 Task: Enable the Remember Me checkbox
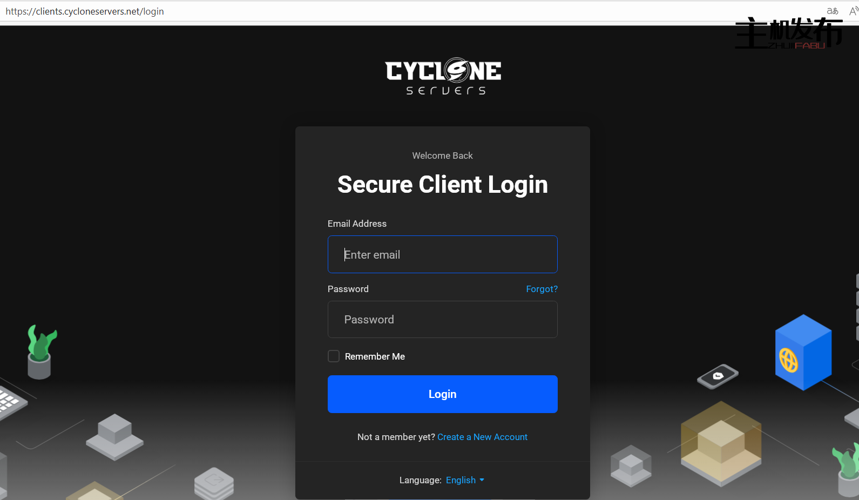coord(334,356)
